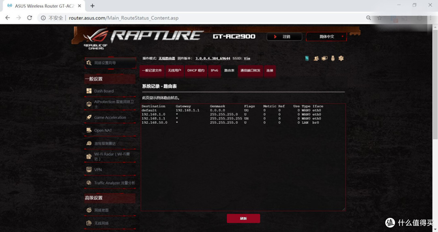Select the 路由表 tab

(229, 70)
